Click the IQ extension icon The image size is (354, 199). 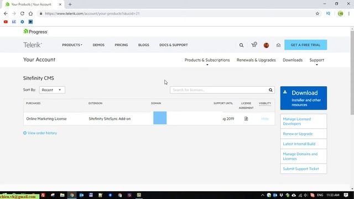pyautogui.click(x=328, y=13)
